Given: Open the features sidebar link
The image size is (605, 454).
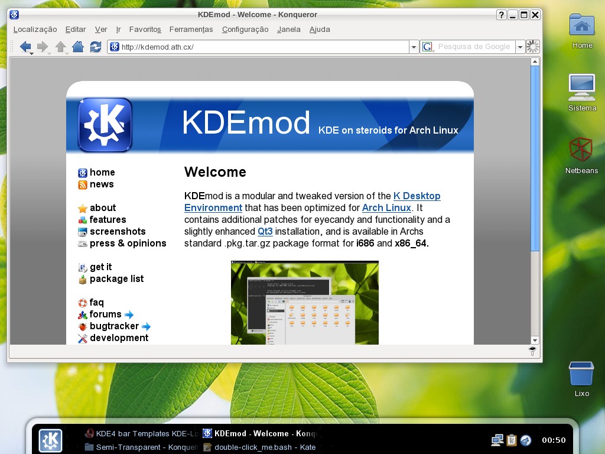Looking at the screenshot, I should (x=108, y=220).
